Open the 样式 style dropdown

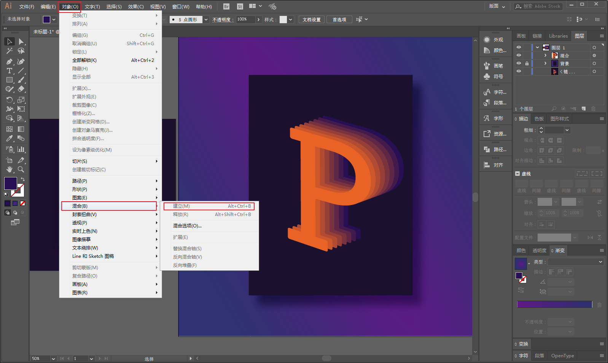tap(290, 19)
